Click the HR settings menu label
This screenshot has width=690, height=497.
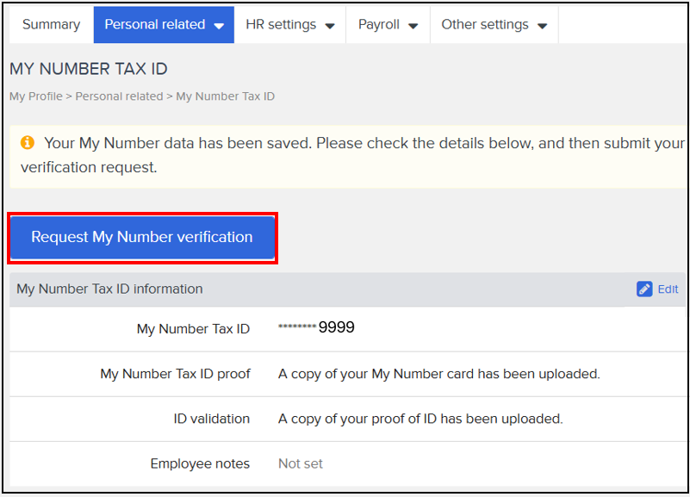[281, 25]
